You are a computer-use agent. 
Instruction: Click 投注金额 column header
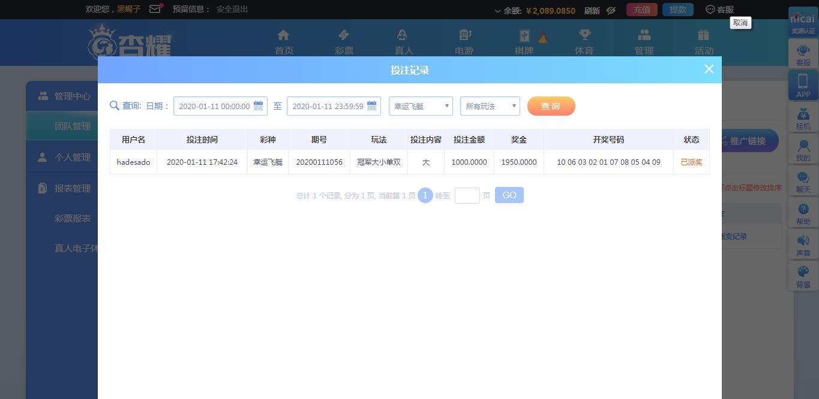coord(469,140)
